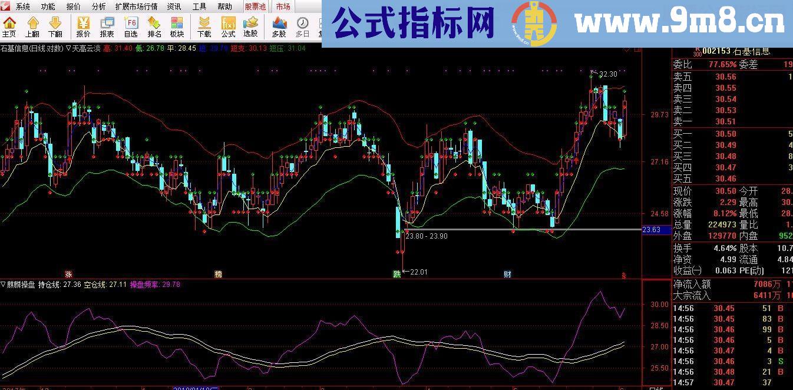This screenshot has width=793, height=390.
Task: Select the highlighted 23.63 price marker
Action: [x=650, y=230]
